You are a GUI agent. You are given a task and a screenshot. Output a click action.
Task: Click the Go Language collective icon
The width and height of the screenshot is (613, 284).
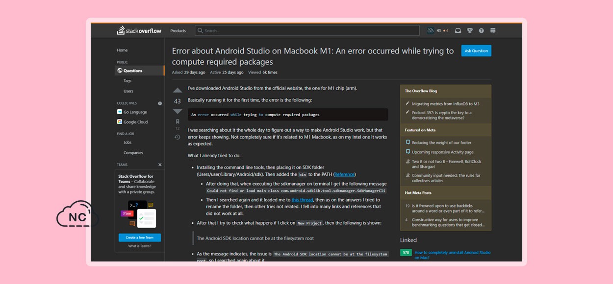click(120, 112)
